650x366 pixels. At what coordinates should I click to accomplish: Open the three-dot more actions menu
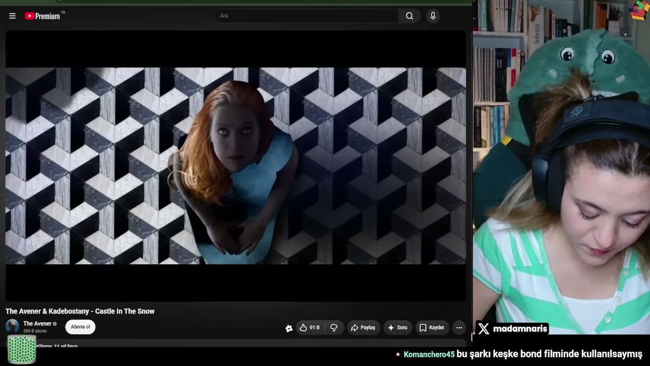tap(459, 328)
